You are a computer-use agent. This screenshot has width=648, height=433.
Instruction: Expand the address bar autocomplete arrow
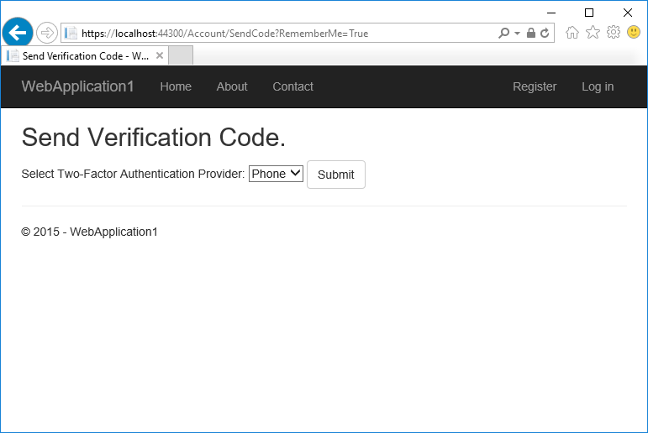tap(517, 34)
